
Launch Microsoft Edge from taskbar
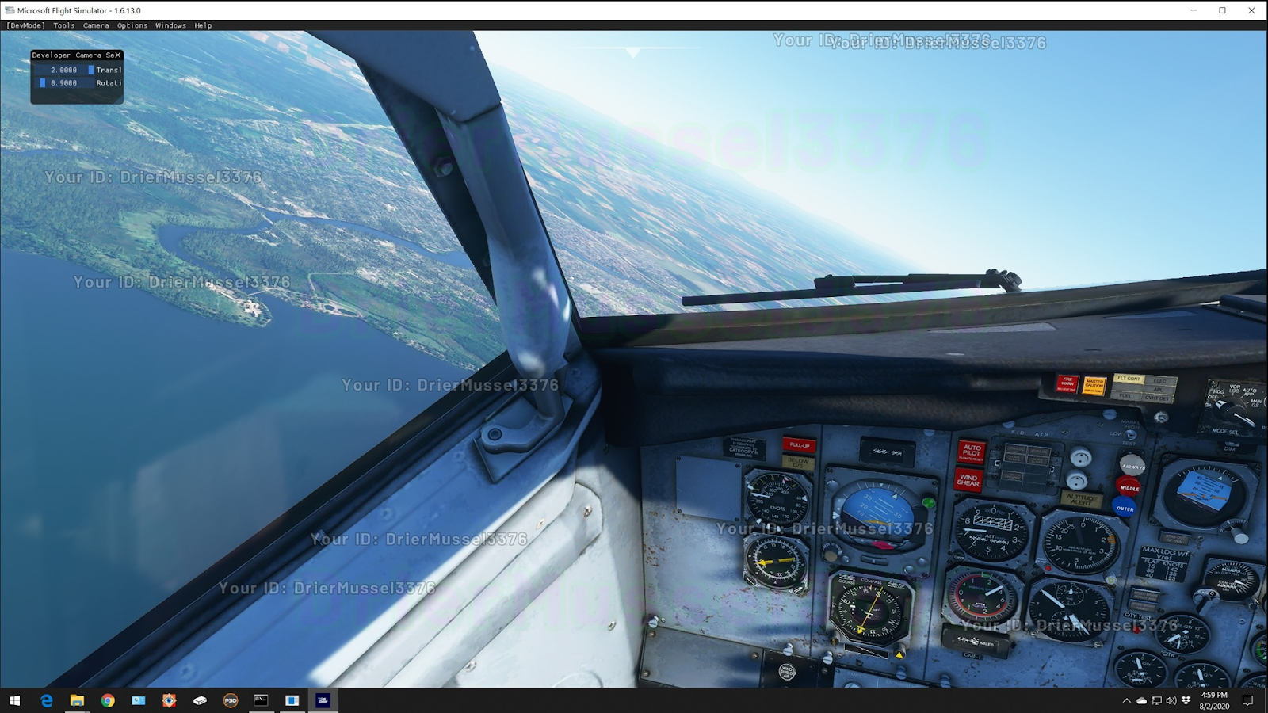[46, 700]
